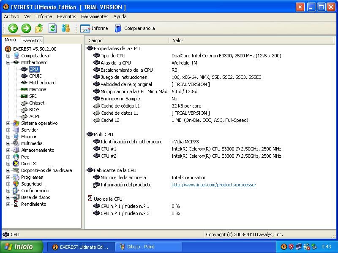Viewport: 338px width, 253px height.
Task: Click the Multimedia speaker icon
Action: point(16,143)
